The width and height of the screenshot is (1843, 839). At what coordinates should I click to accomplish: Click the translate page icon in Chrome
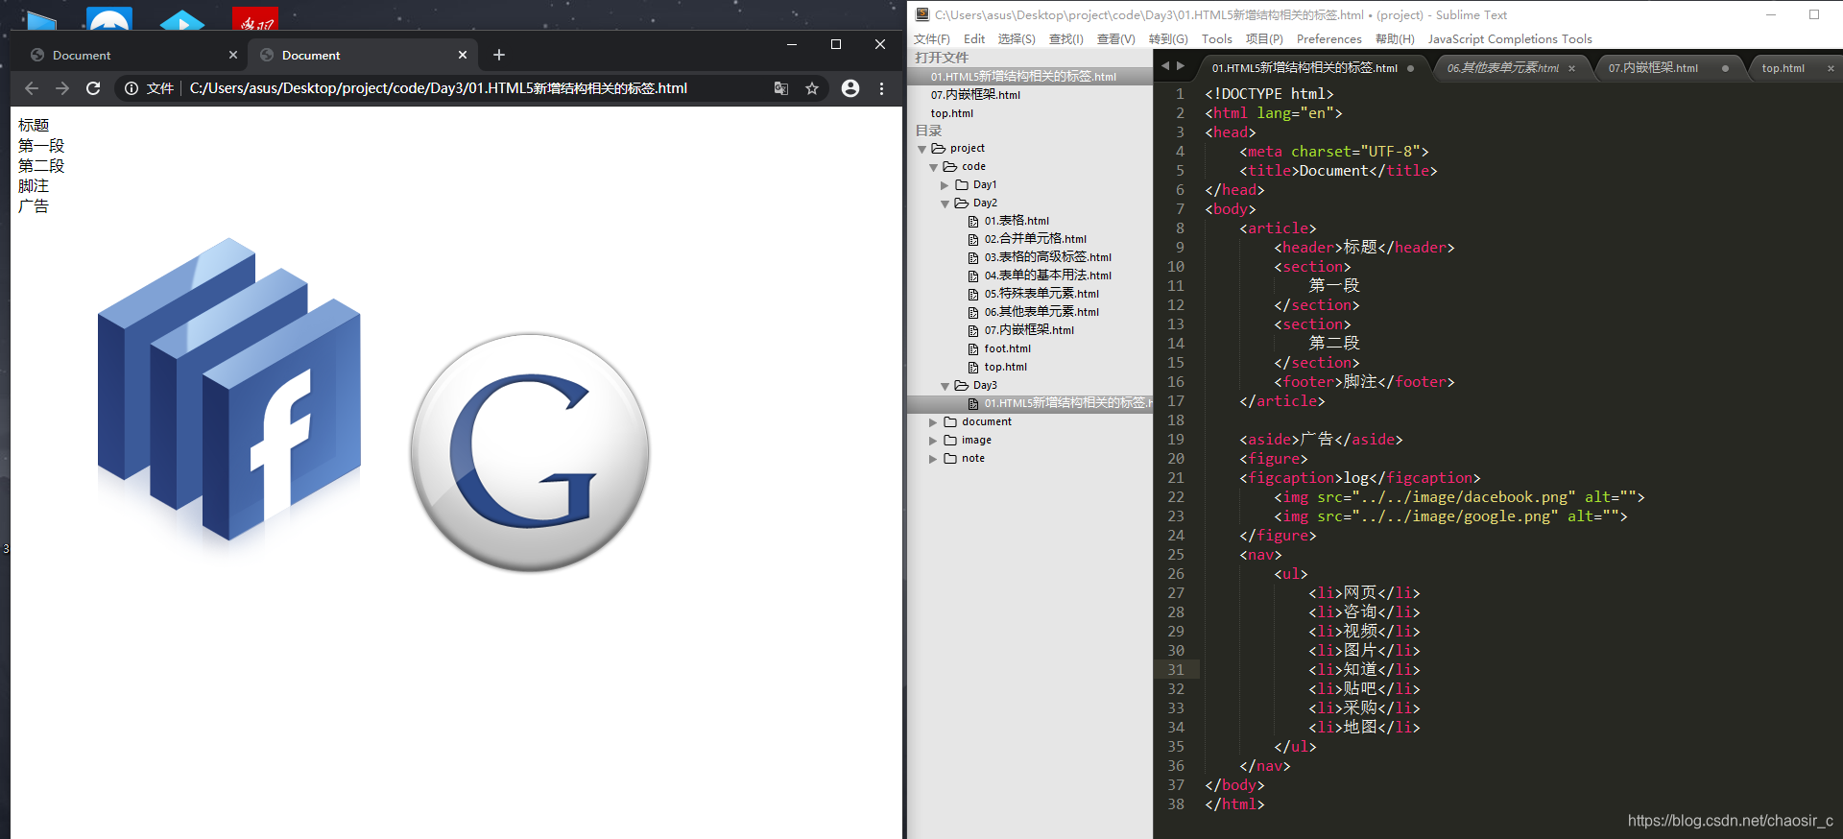(x=781, y=88)
